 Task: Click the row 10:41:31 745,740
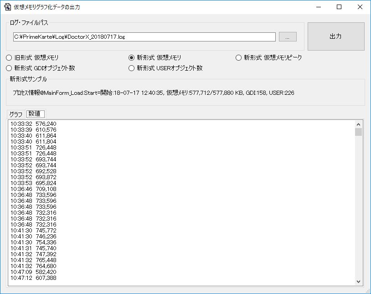(33, 248)
